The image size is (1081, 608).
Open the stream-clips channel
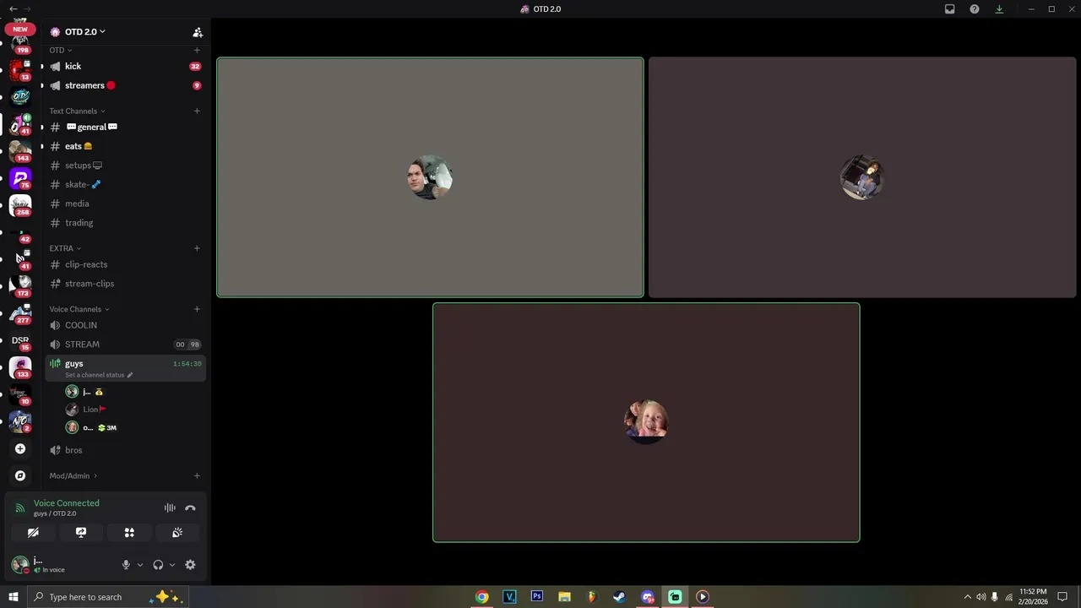pyautogui.click(x=125, y=284)
